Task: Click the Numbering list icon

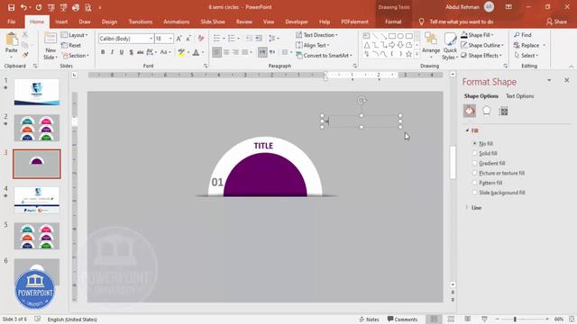Action: (x=231, y=38)
